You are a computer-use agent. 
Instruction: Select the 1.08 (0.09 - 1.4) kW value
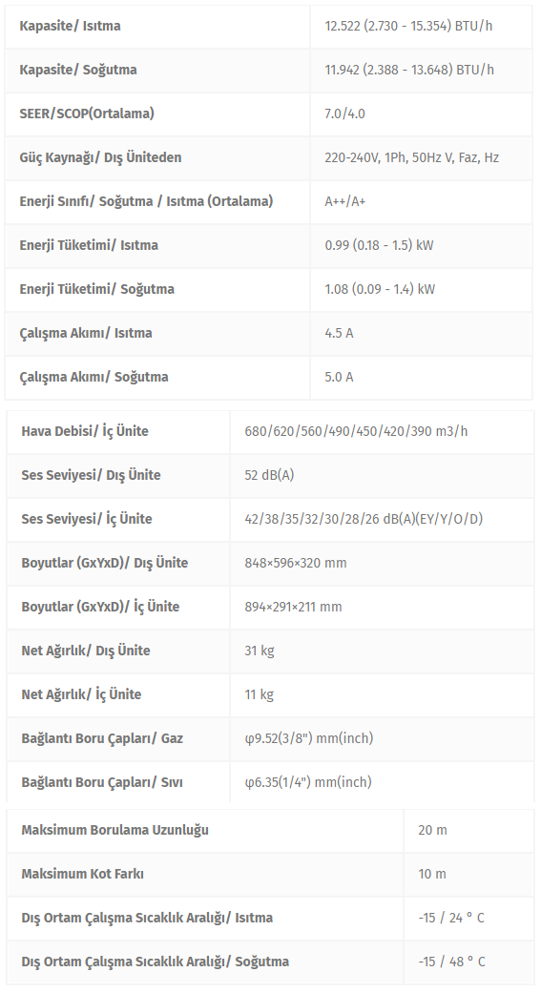point(380,289)
